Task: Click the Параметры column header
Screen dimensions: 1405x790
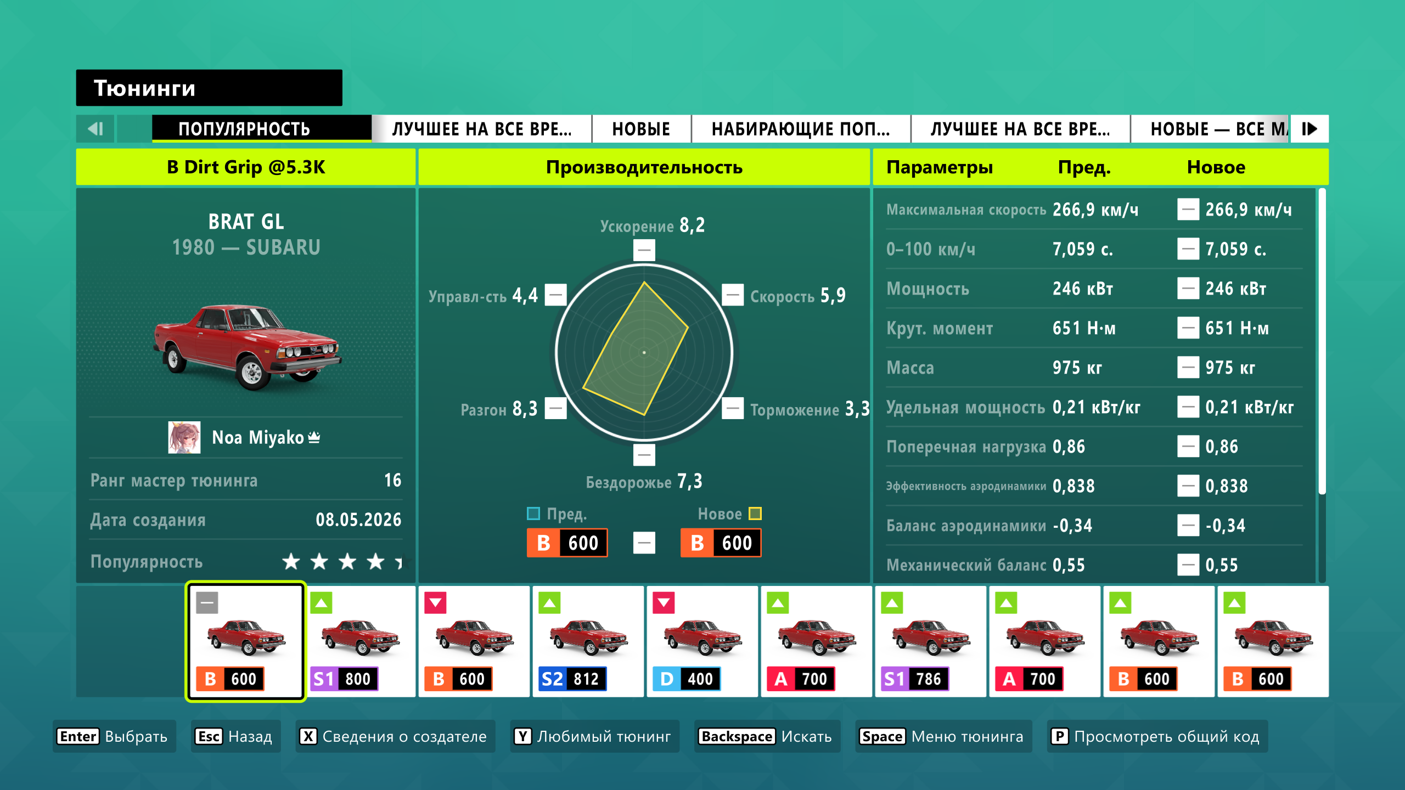Action: [x=940, y=167]
